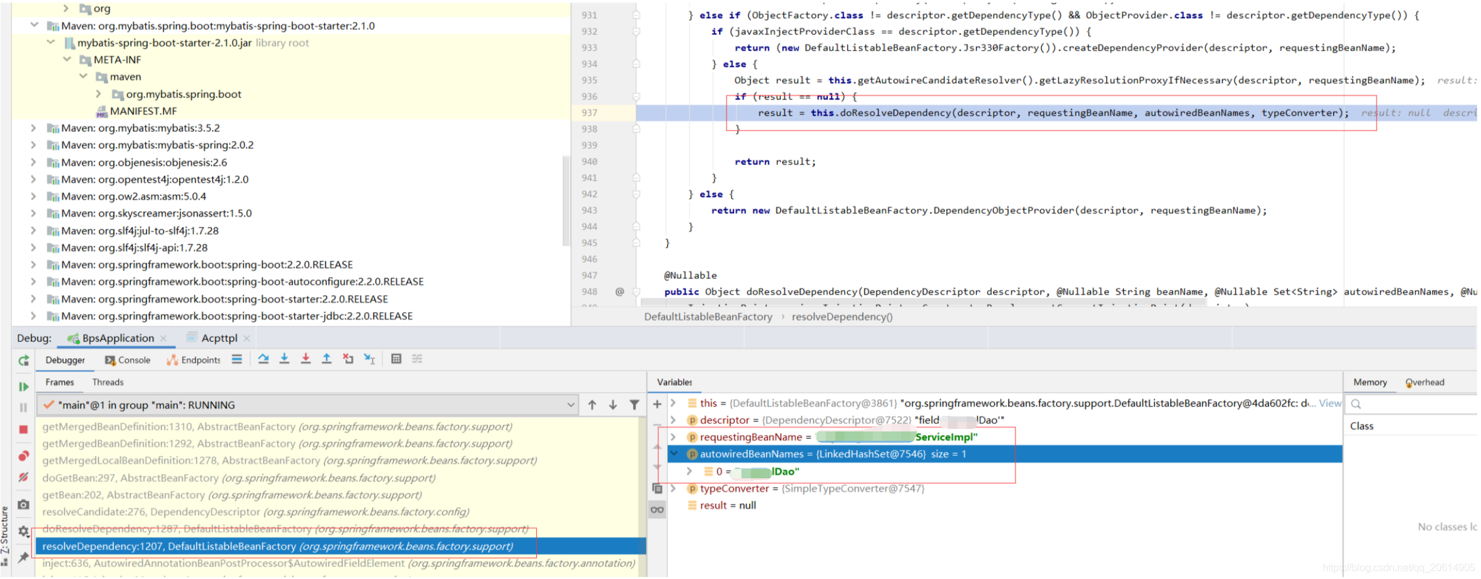Step out of the current method
This screenshot has width=1481, height=579.
(327, 359)
